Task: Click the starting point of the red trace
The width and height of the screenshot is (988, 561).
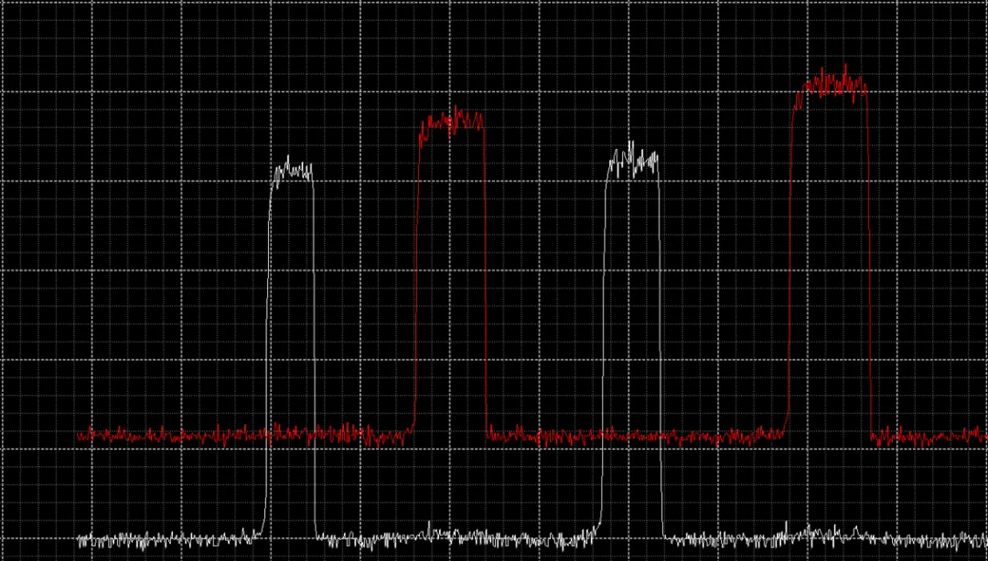Action: 79,434
